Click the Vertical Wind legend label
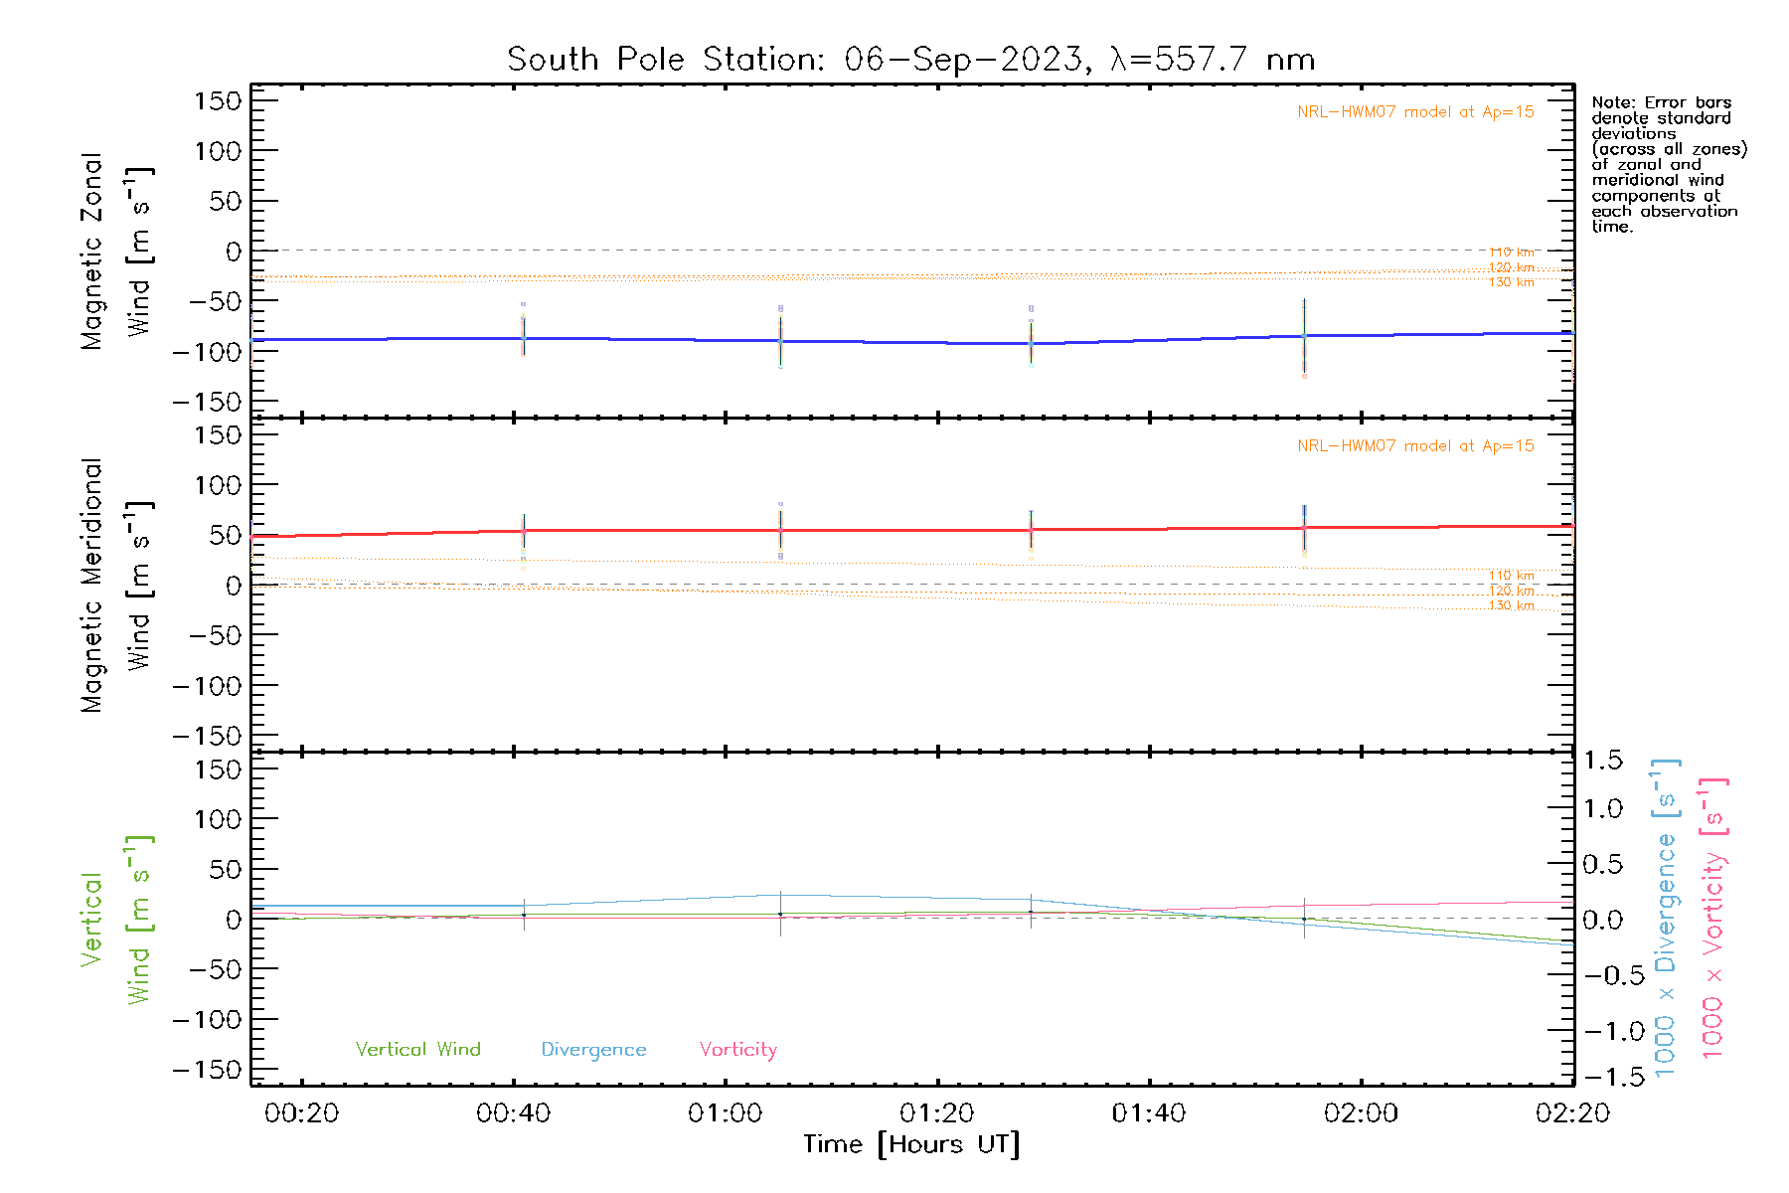Viewport: 1789px width, 1193px height. (x=417, y=1050)
